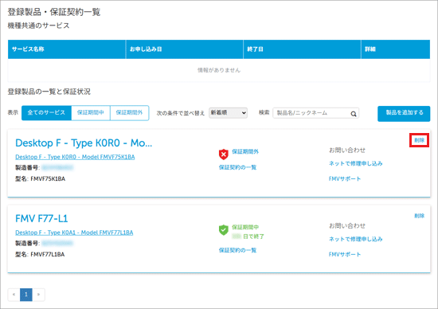Open FMVサポート for FMV F77-L1
Viewport: 438px width, 309px height.
(x=345, y=254)
